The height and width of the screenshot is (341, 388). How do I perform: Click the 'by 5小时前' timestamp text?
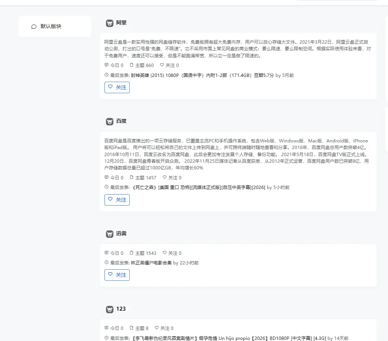tap(278, 188)
